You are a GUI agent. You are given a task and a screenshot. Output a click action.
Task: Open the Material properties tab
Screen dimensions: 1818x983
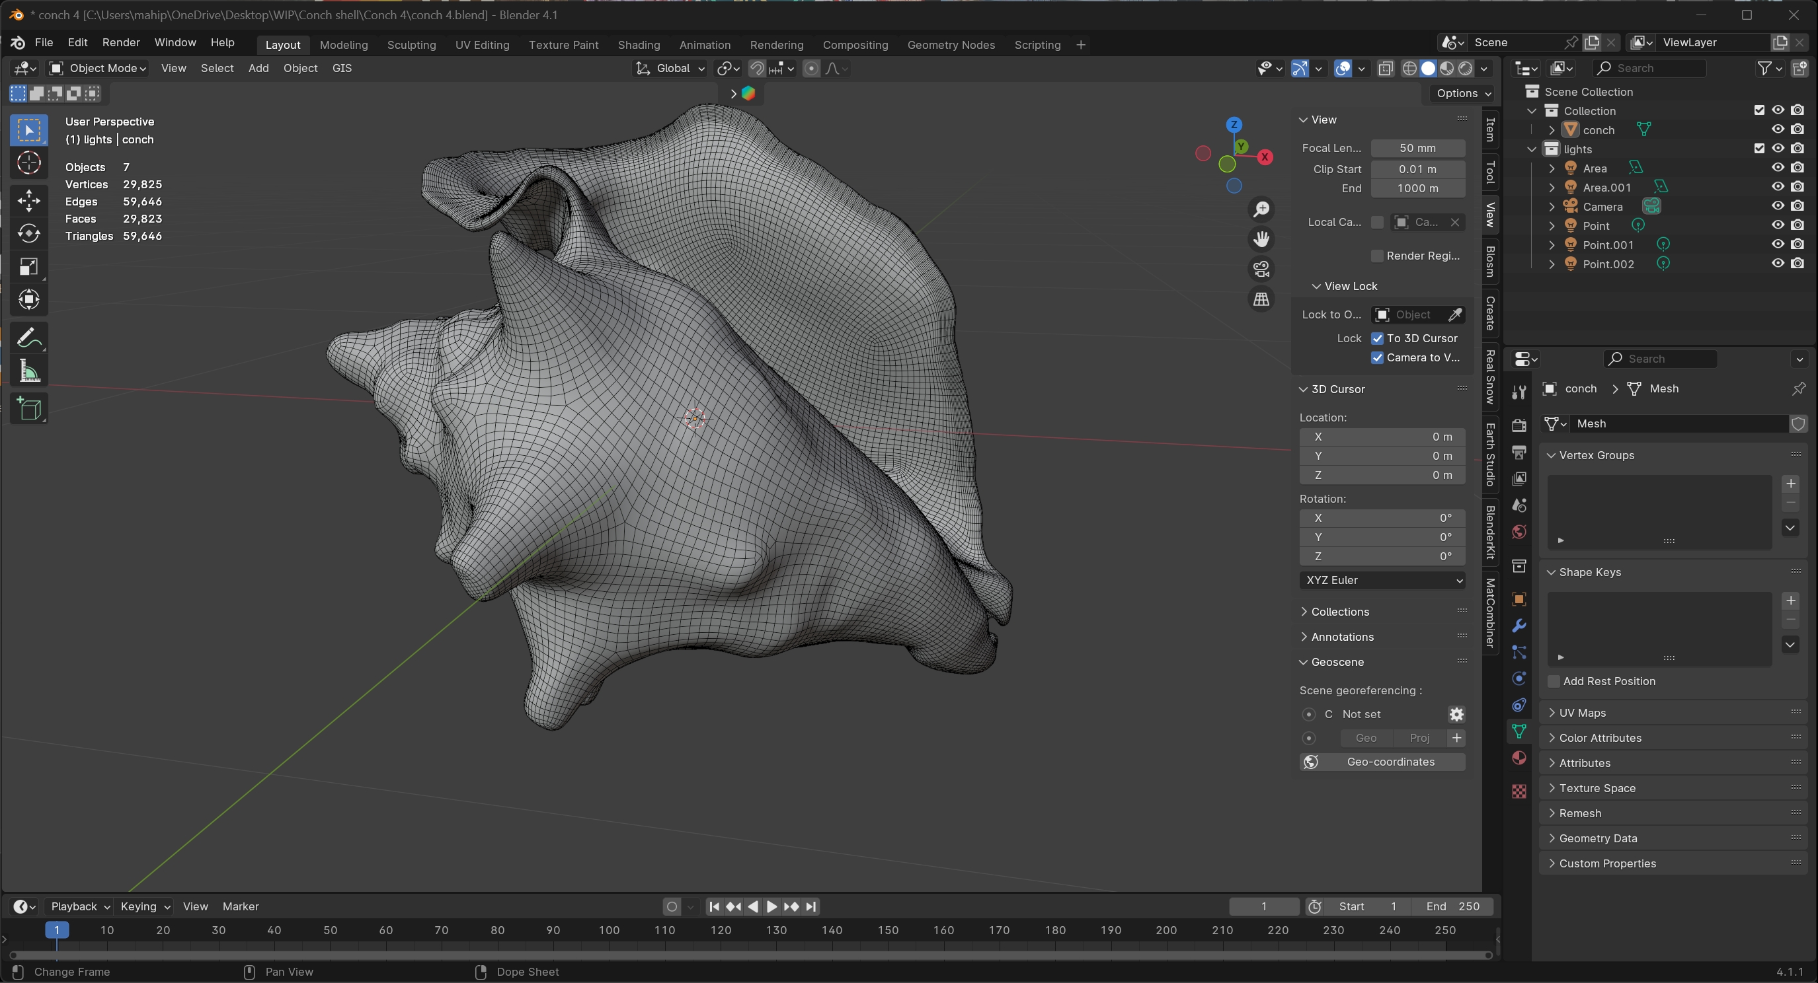pyautogui.click(x=1519, y=758)
